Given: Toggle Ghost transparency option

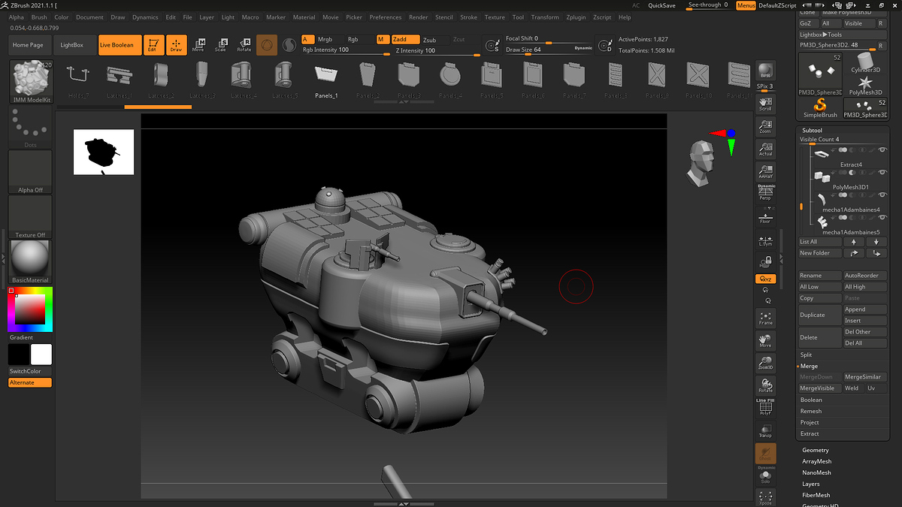Looking at the screenshot, I should point(765,453).
